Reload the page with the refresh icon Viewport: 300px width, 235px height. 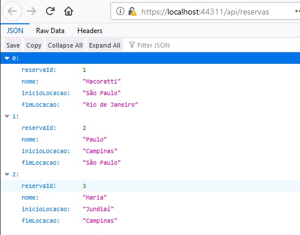[50, 11]
